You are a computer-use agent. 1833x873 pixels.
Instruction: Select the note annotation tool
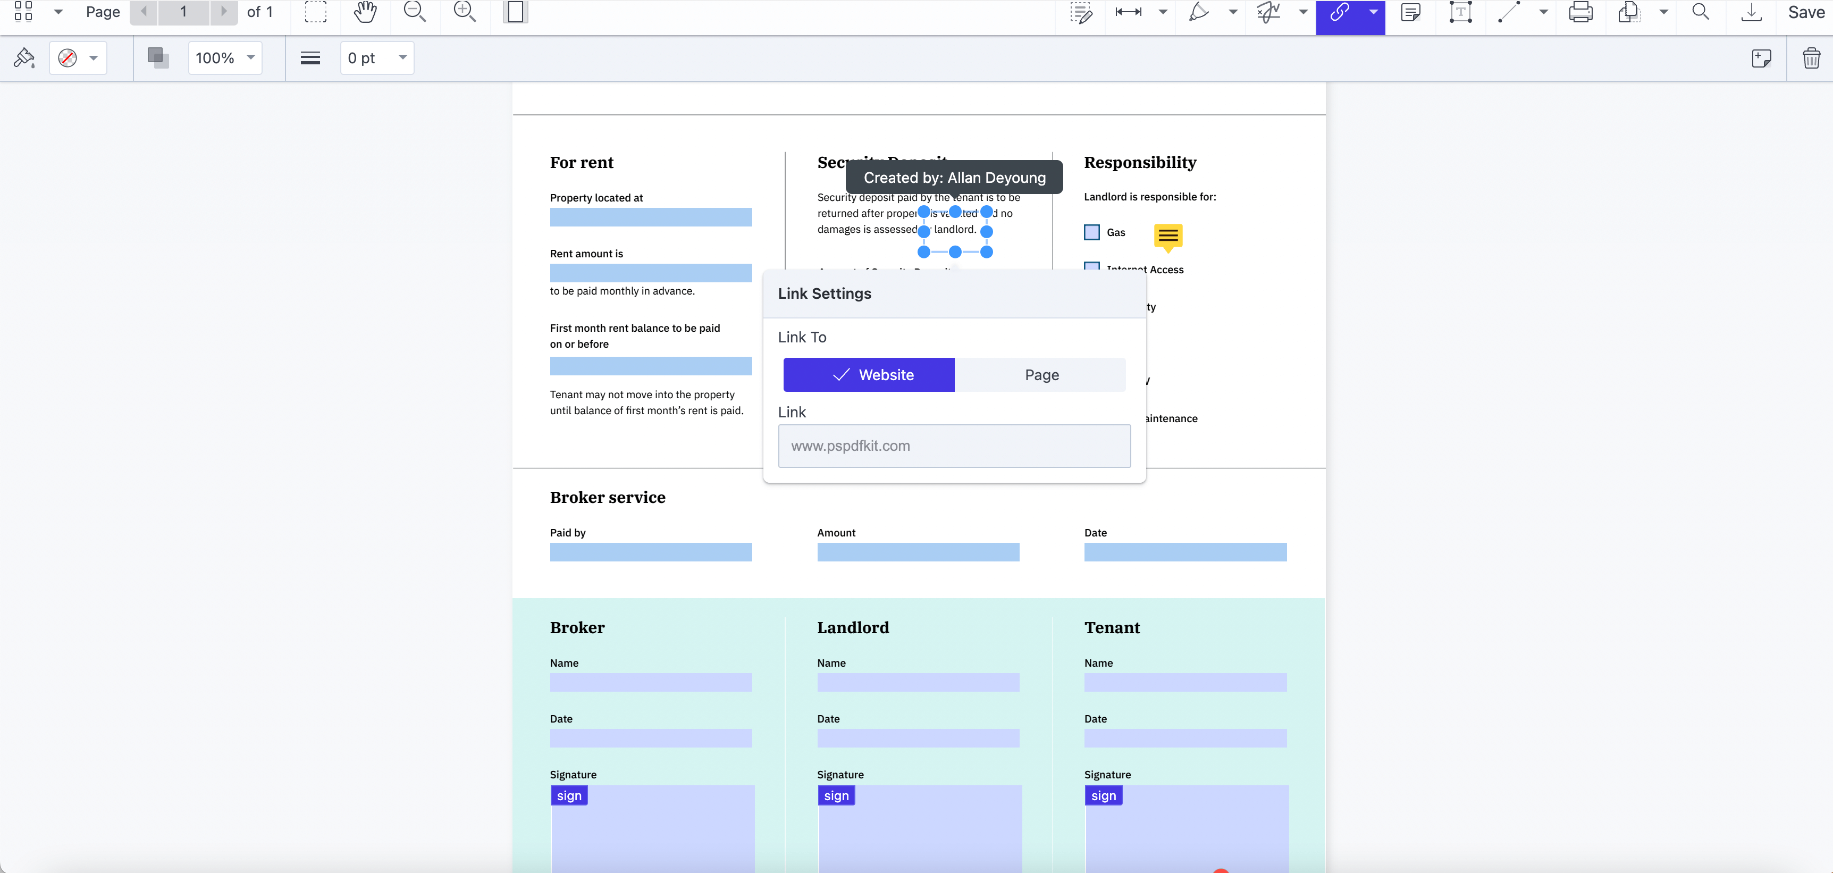coord(1410,12)
